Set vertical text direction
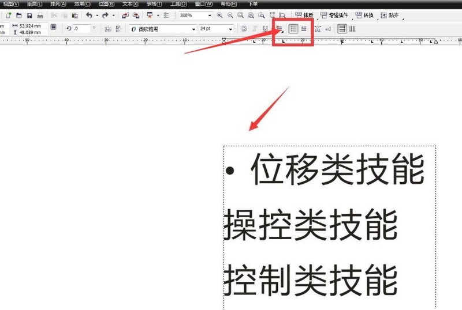This screenshot has height=310, width=462. [352, 29]
